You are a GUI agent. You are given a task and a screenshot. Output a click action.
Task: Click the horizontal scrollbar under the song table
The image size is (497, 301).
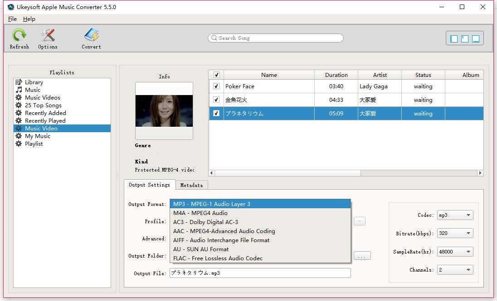pos(288,173)
